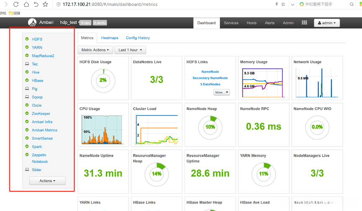
Task: Open the Metric Actions dropdown
Action: point(95,50)
